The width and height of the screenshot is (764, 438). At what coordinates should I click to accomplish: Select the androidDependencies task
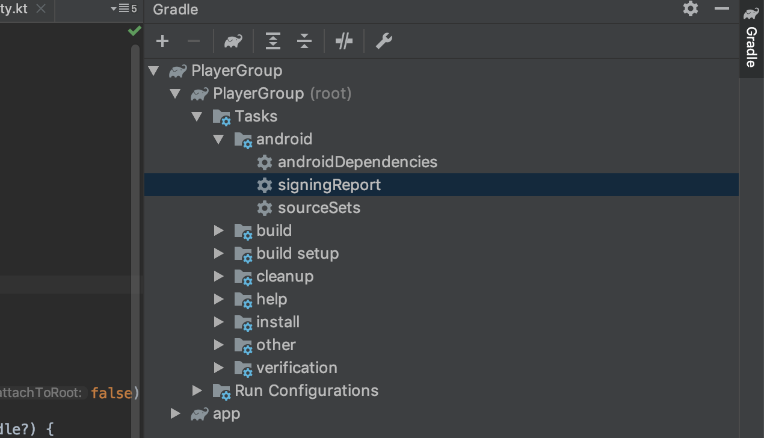coord(357,162)
